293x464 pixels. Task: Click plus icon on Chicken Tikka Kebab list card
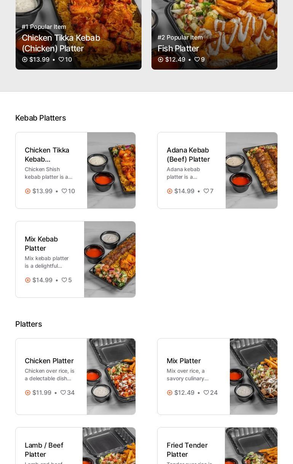(x=28, y=191)
